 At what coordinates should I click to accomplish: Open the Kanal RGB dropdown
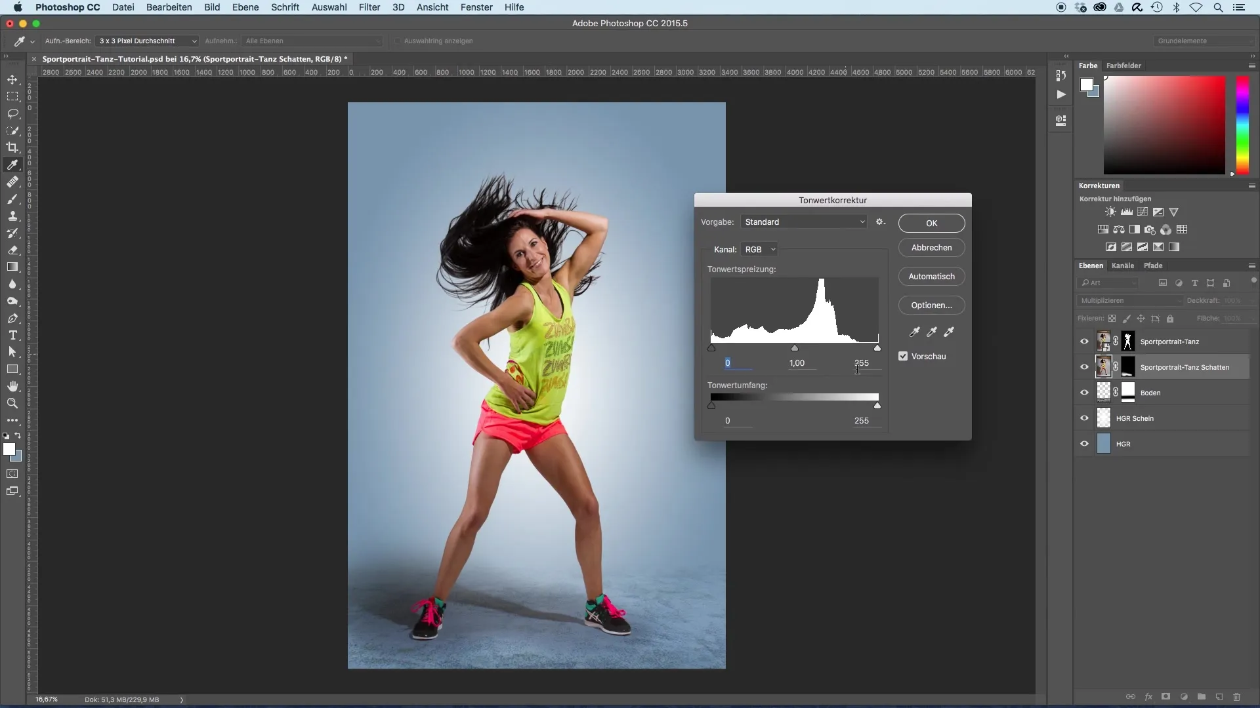(x=760, y=250)
